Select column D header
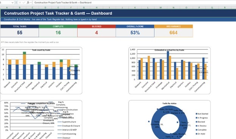The height and width of the screenshot is (139, 236). pyautogui.click(x=45, y=8)
